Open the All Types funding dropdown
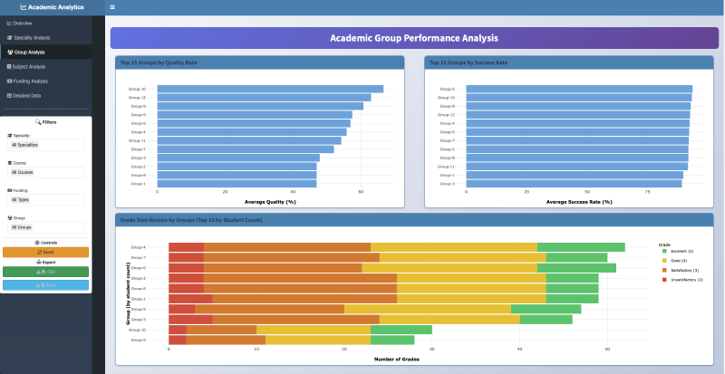Viewport: 725px width, 374px height. tap(46, 200)
